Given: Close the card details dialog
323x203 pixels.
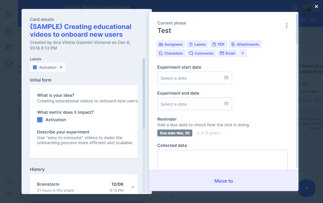Looking at the screenshot, I should point(316,6).
